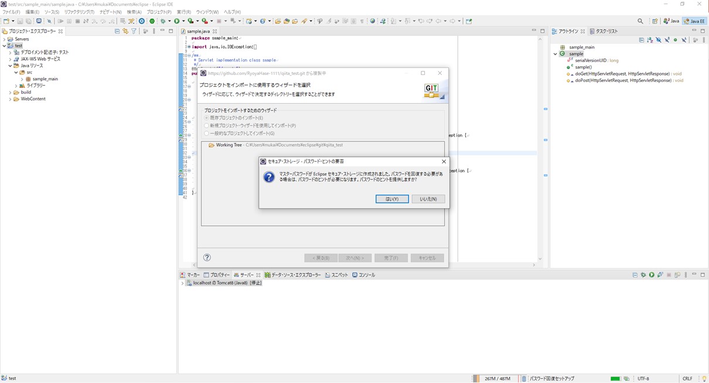Click the heap memory indicator 267M / 487M

[497, 378]
